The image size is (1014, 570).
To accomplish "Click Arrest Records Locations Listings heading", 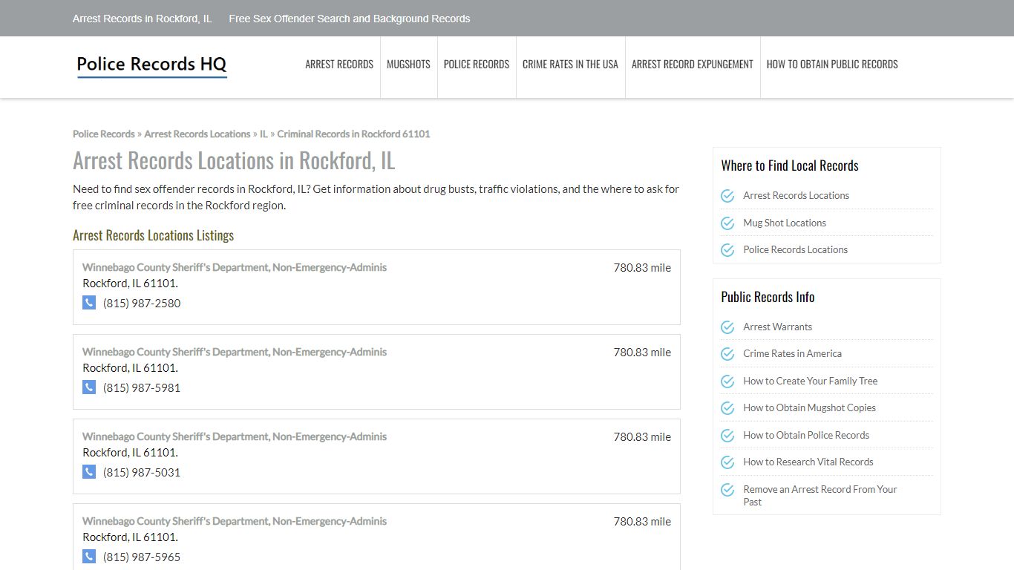I will point(154,235).
